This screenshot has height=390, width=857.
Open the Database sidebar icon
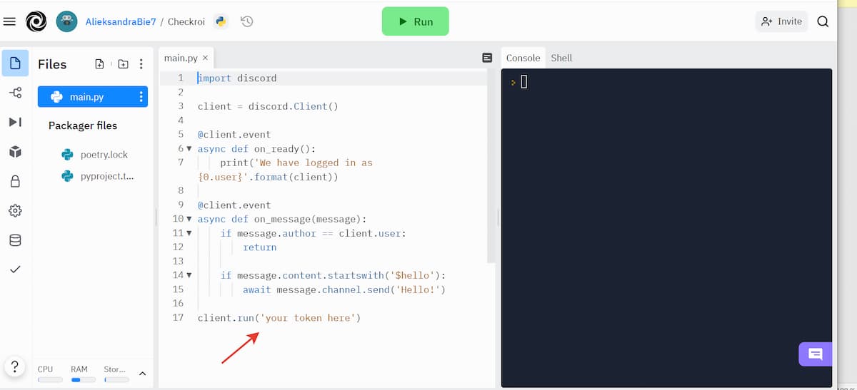pyautogui.click(x=15, y=240)
